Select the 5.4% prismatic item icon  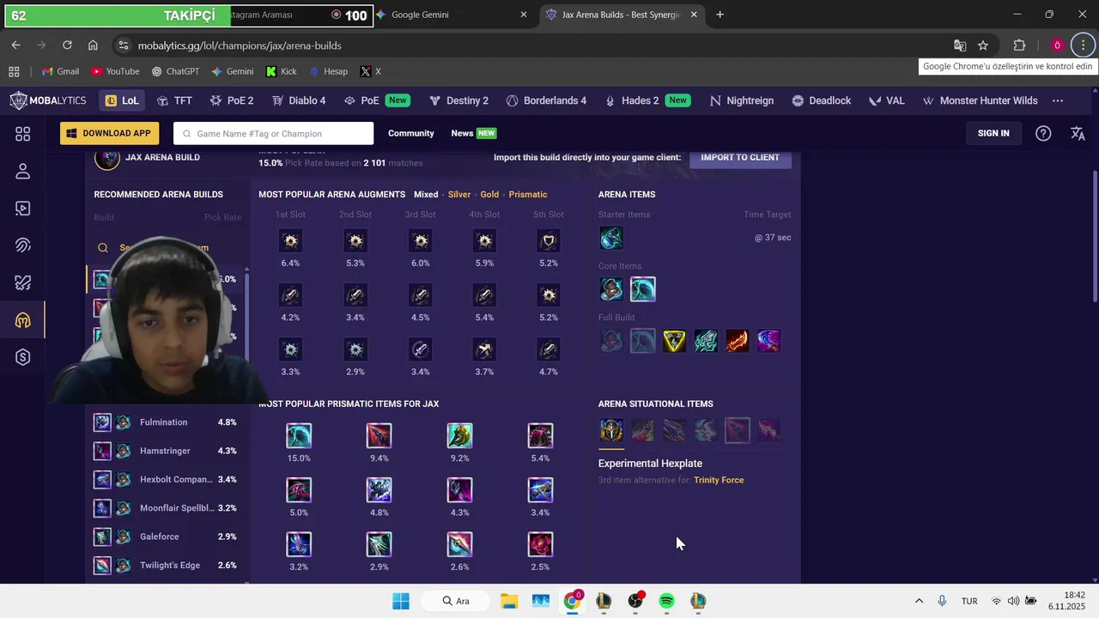540,435
